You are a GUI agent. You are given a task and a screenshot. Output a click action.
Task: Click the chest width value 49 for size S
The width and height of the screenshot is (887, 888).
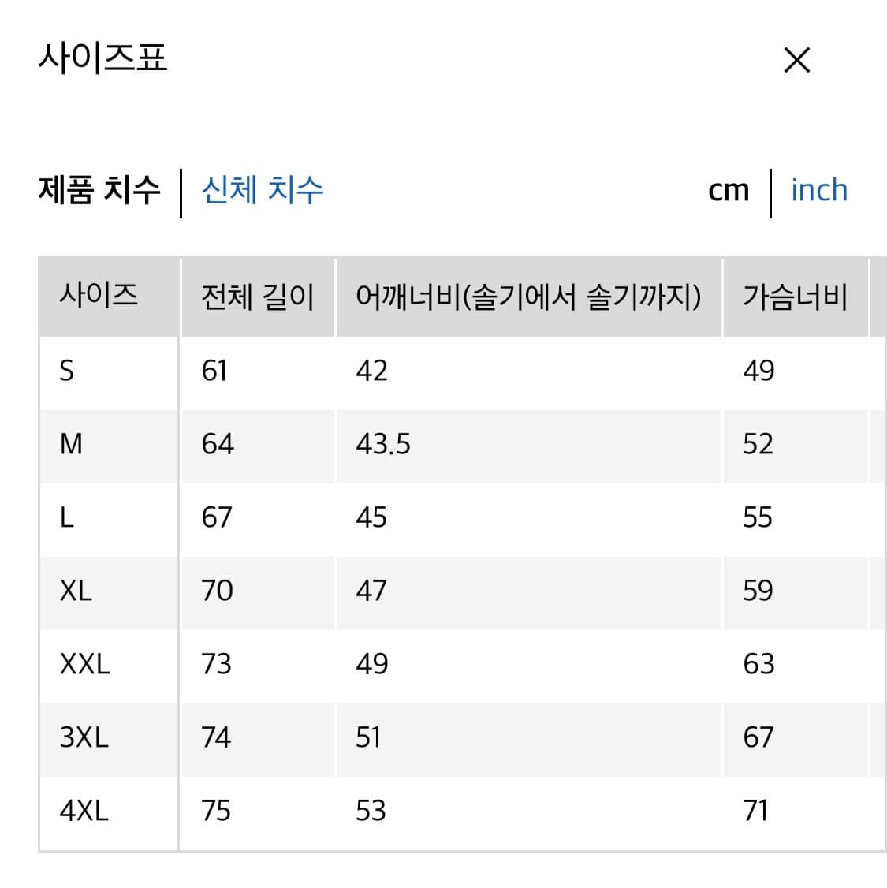click(x=759, y=372)
